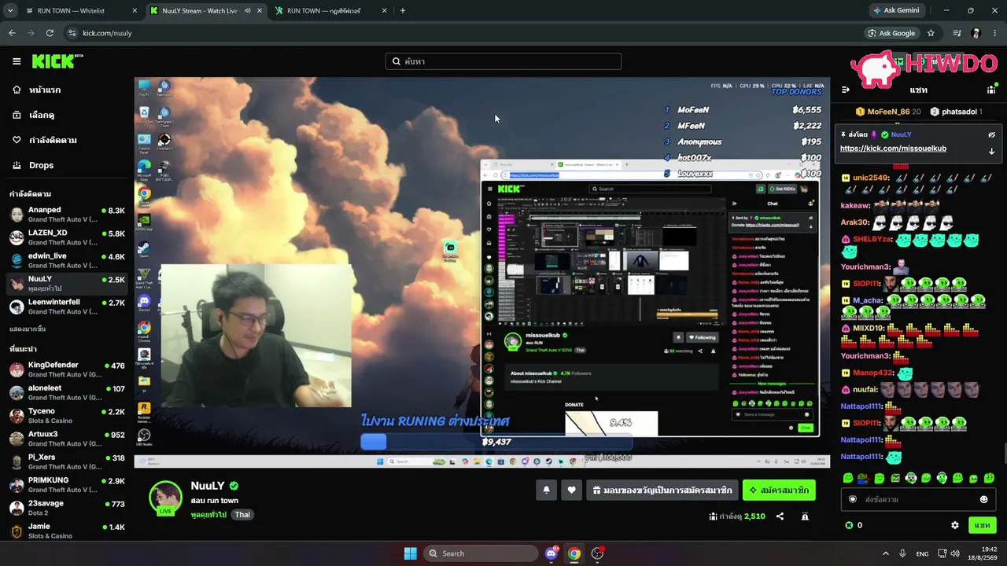Hide the pinned message with eye icon
1007x566 pixels.
(x=991, y=135)
